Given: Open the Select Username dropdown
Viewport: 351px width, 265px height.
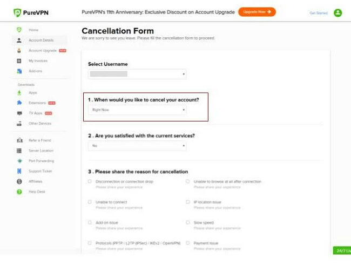Looking at the screenshot, I should pos(137,74).
